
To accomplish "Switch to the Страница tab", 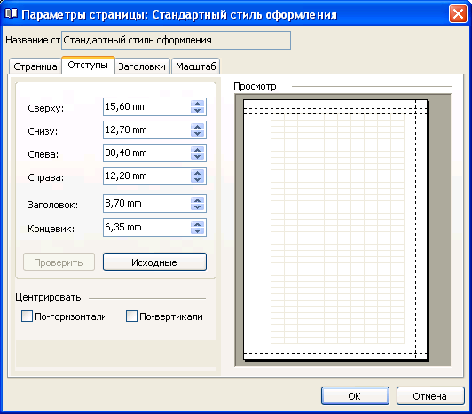I will point(35,66).
